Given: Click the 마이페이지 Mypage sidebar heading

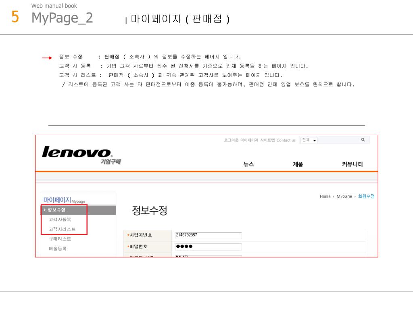Looking at the screenshot, I should point(64,200).
